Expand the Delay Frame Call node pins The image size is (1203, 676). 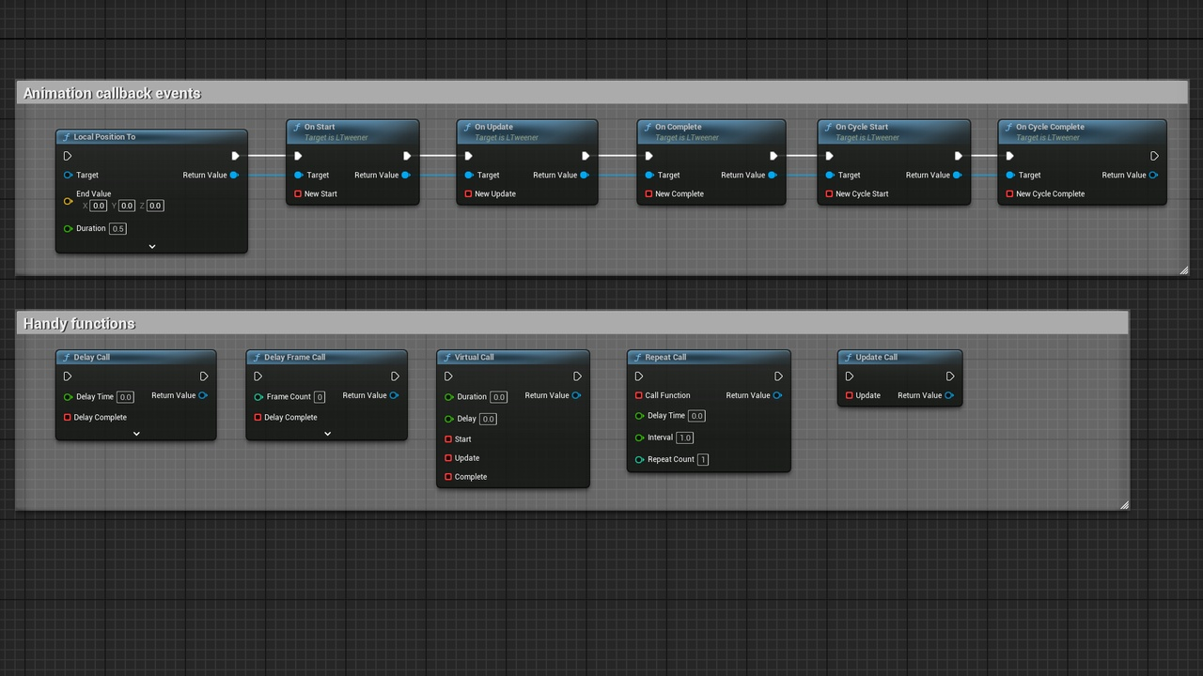[x=327, y=434]
